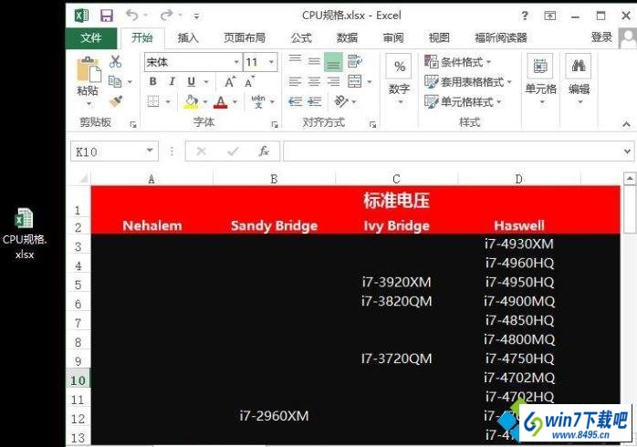637x447 pixels.
Task: Increase indent
Action: click(x=315, y=101)
